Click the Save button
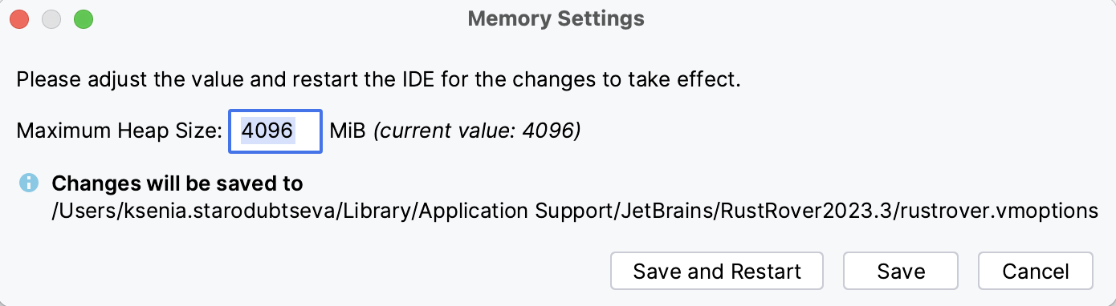 click(901, 271)
